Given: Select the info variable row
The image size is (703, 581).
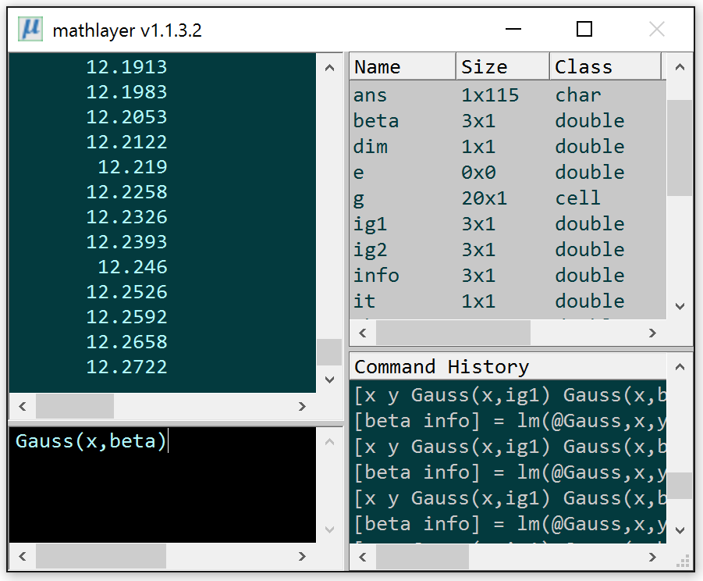Looking at the screenshot, I should click(376, 276).
